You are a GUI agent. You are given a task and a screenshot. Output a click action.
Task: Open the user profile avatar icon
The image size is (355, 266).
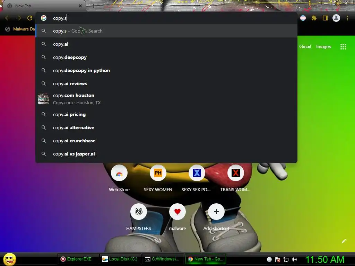click(336, 18)
